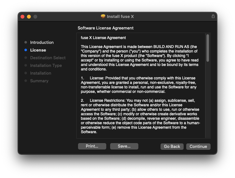Viewport: 235px width, 178px height.
Task: Click the 'Software License Agreement' heading
Action: tap(106, 28)
